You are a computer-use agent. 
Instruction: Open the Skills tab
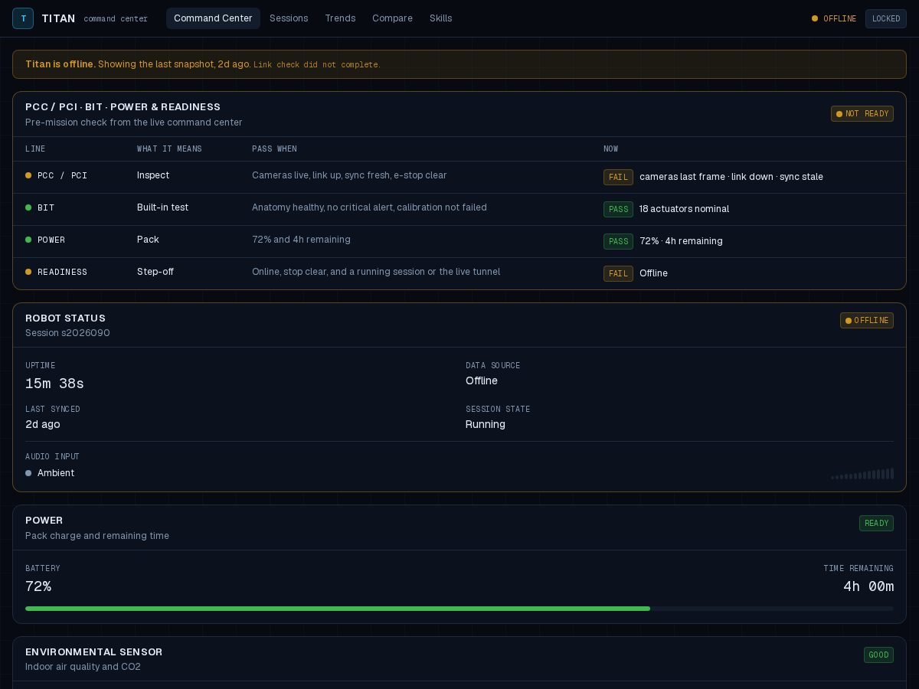pos(440,18)
